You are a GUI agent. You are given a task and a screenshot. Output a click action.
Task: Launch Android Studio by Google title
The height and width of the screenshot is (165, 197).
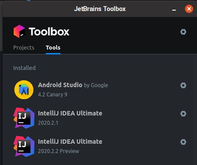click(x=73, y=85)
